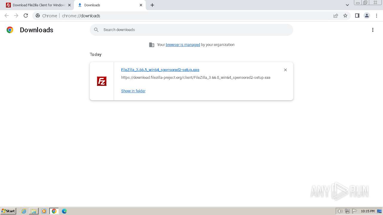Open Windows Media Player from taskbar

point(44,211)
